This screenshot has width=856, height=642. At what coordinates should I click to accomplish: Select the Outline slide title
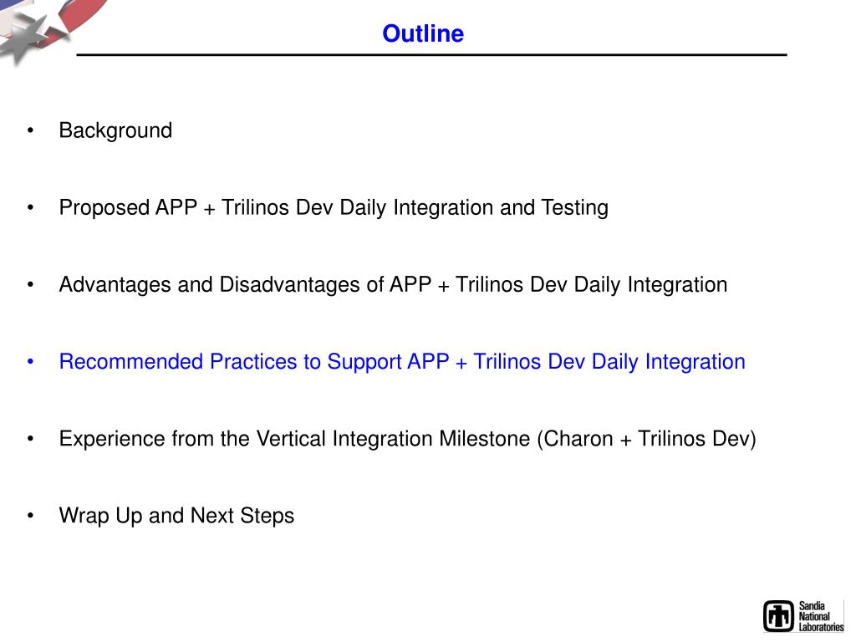423,33
